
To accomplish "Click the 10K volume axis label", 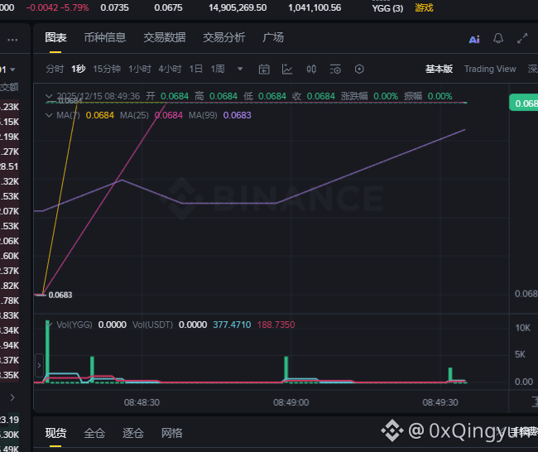I will (x=522, y=328).
